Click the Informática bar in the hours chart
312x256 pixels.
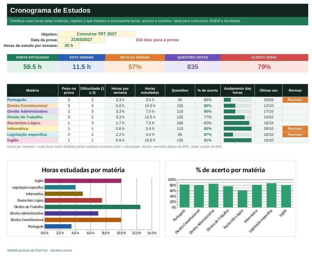pos(64,194)
